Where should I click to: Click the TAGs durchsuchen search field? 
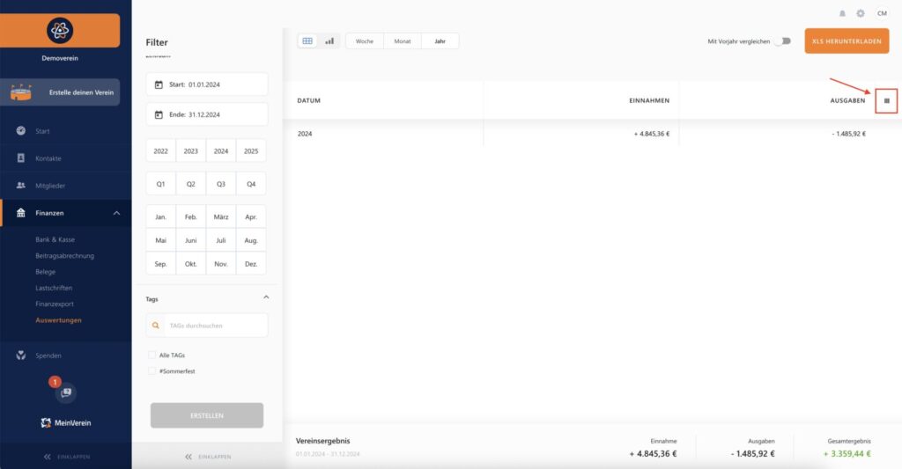click(207, 326)
